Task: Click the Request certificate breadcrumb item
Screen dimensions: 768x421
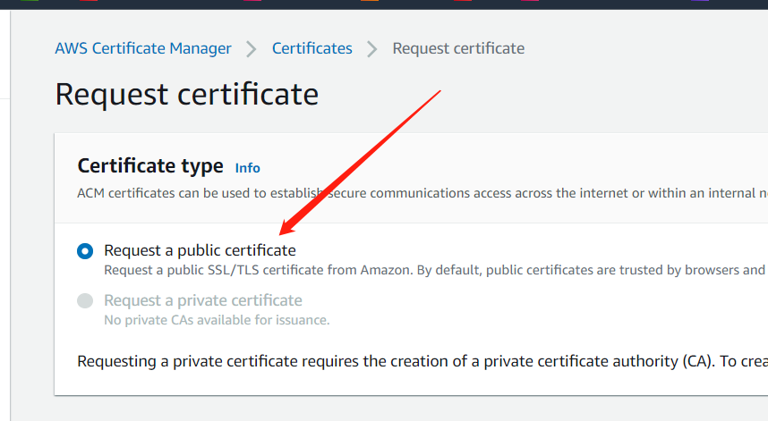Action: (458, 48)
